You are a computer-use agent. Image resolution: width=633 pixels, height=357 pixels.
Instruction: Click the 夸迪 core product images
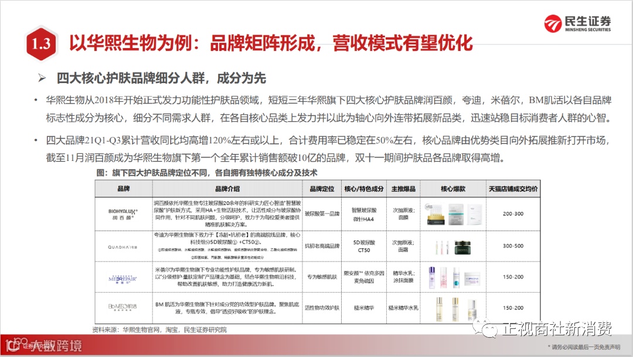pyautogui.click(x=453, y=246)
